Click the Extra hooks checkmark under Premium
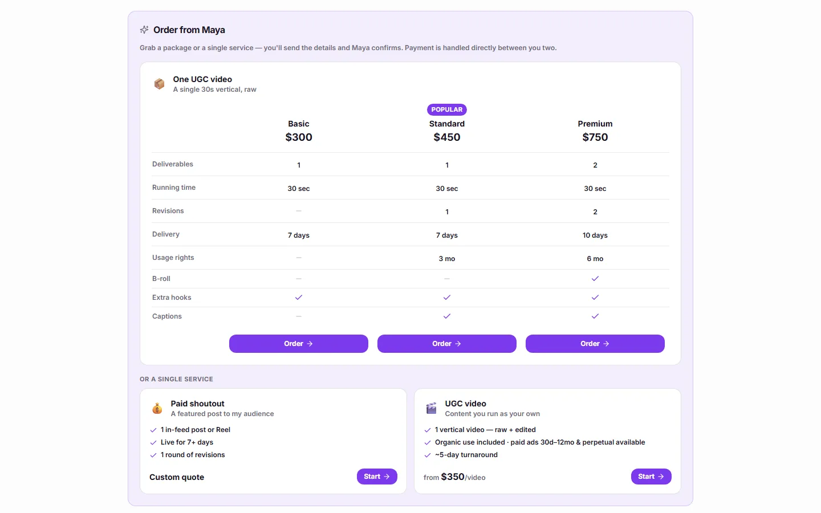This screenshot has height=513, width=821. pos(595,298)
